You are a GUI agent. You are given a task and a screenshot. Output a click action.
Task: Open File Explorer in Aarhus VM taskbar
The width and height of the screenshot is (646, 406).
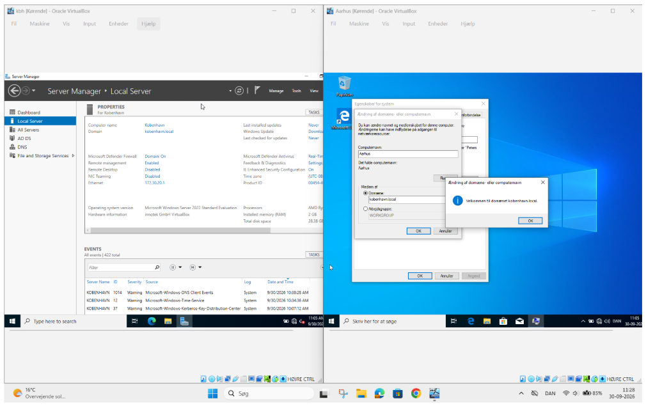tap(487, 321)
